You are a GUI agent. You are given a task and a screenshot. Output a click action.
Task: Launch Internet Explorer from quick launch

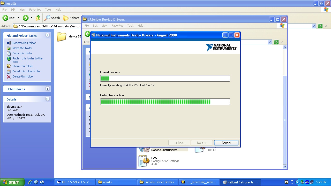pos(30,182)
